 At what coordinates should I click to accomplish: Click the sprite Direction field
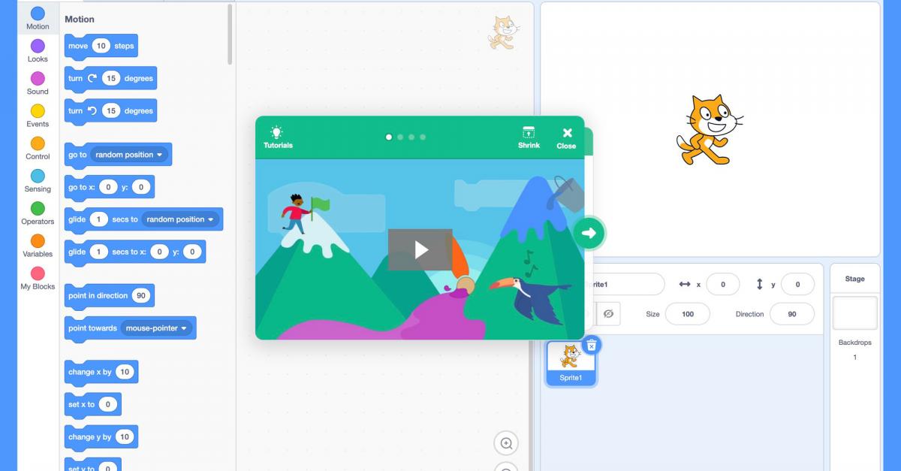[x=792, y=314]
